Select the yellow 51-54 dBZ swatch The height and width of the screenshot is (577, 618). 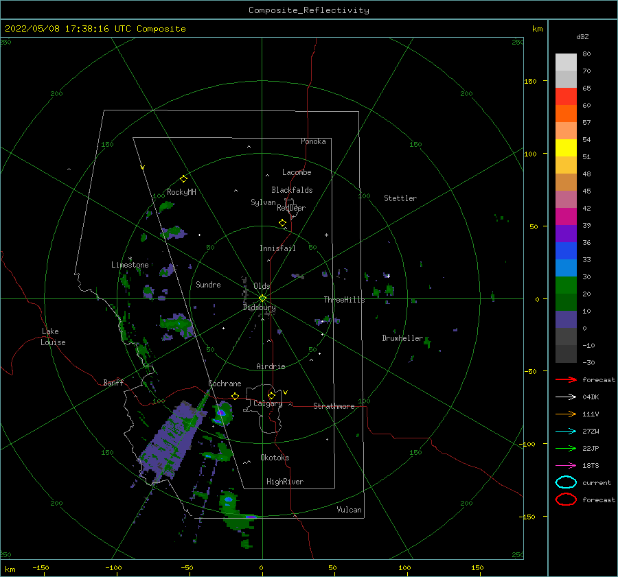pos(566,148)
